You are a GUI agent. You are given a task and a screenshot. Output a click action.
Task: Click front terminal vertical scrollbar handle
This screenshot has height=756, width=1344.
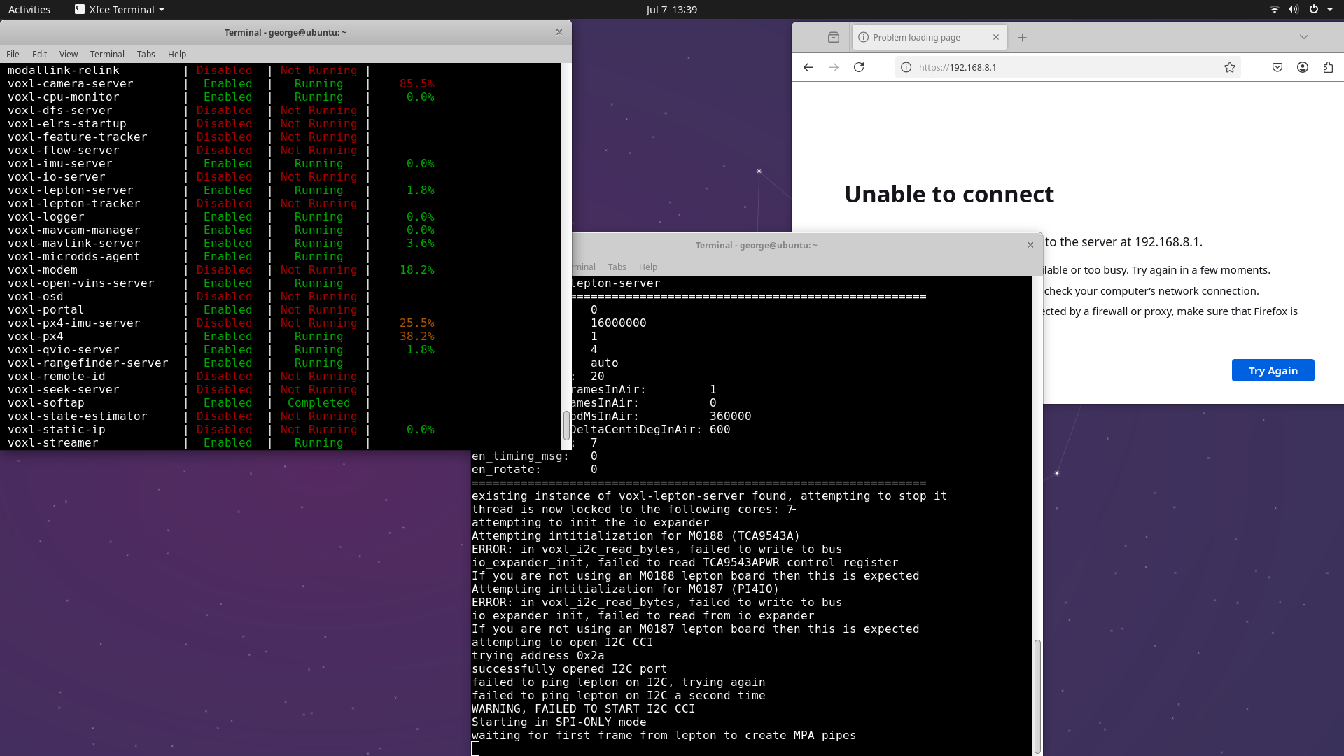pos(1037,696)
